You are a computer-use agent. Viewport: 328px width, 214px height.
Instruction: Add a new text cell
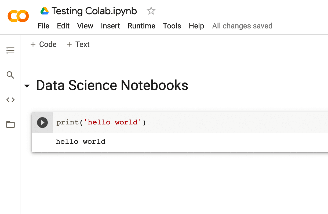78,44
